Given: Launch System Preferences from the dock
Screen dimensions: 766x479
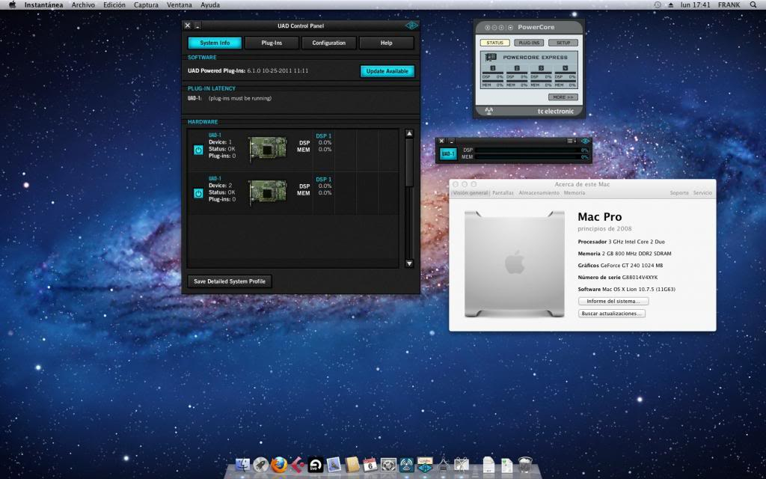Looking at the screenshot, I should click(388, 465).
